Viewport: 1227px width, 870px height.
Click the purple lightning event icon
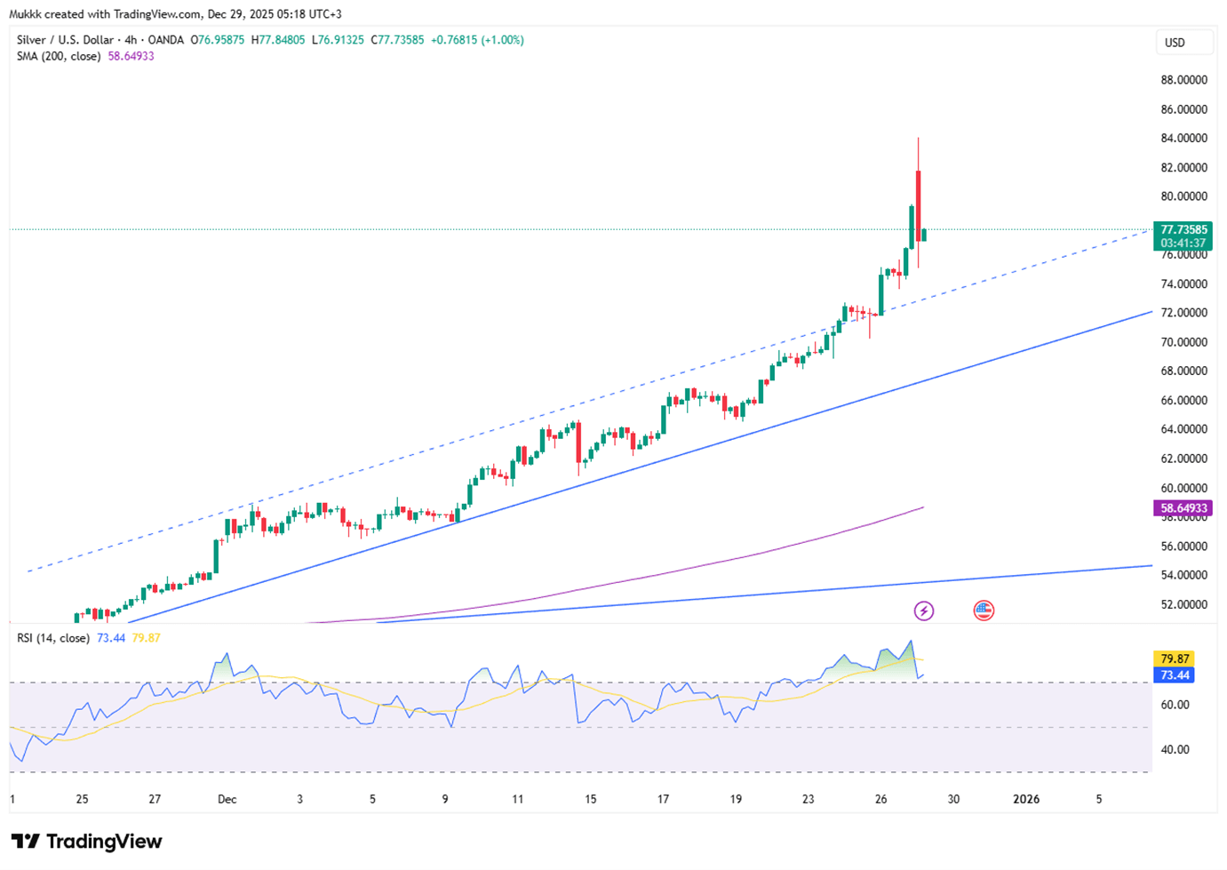[923, 611]
